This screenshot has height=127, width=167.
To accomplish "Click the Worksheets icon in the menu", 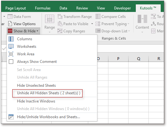I will coord(11,47).
